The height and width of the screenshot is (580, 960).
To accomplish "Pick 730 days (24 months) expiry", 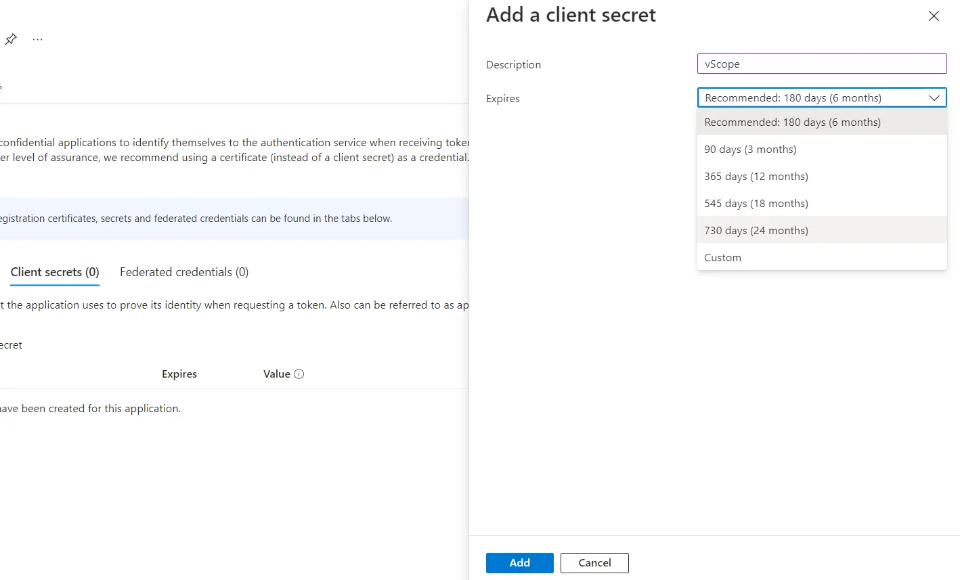I will (822, 230).
